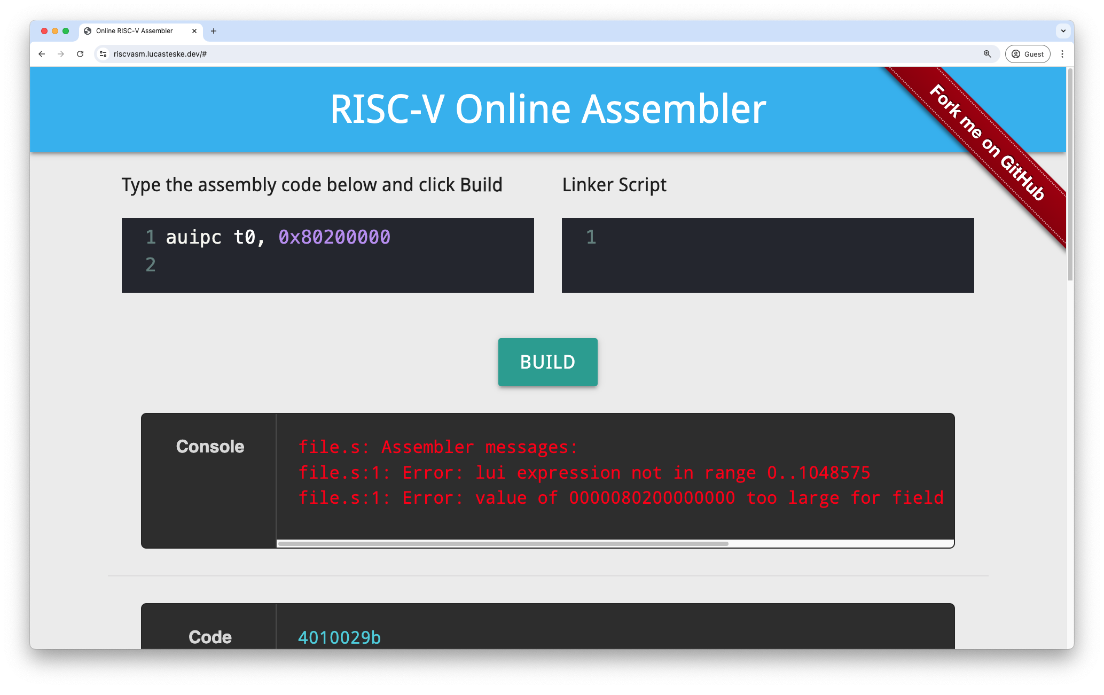This screenshot has height=695, width=1104.
Task: Click the browser forward arrow
Action: (x=61, y=54)
